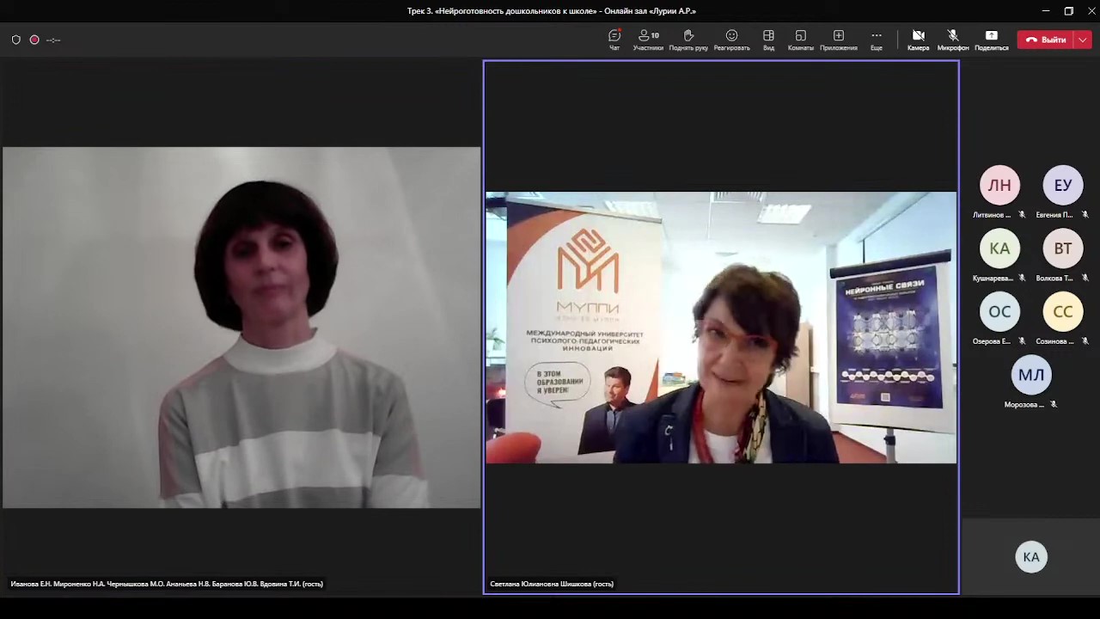The image size is (1100, 619).
Task: Click the МЛ Морозова participant avatar
Action: pyautogui.click(x=1031, y=375)
